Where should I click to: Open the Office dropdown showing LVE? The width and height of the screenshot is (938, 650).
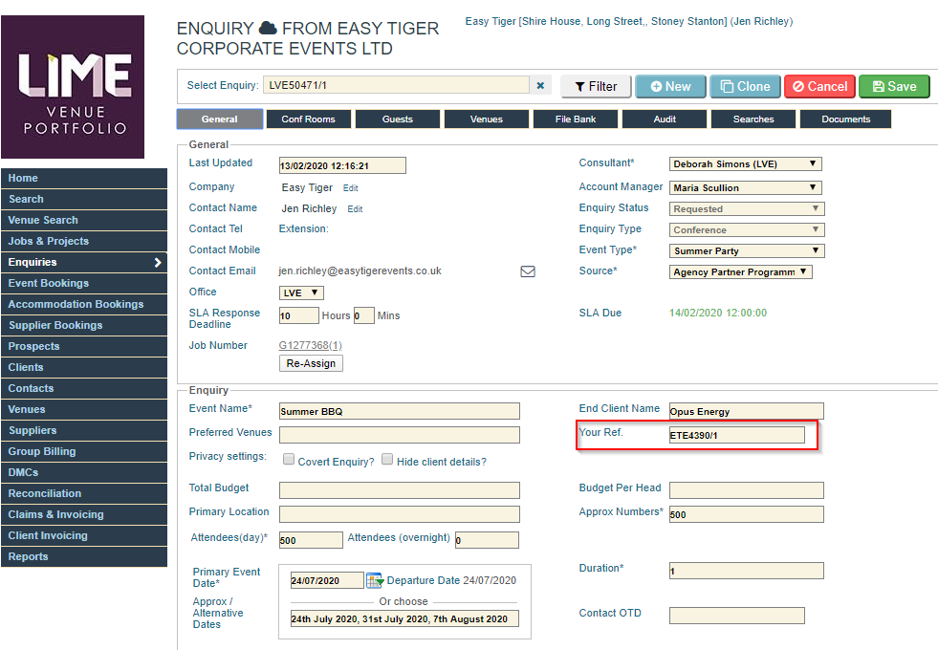coord(301,293)
